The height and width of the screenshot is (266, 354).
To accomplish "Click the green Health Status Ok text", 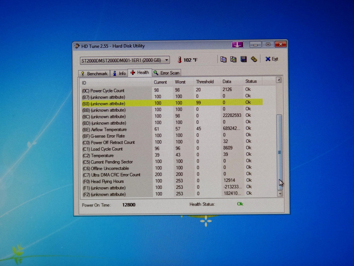I will (x=240, y=204).
